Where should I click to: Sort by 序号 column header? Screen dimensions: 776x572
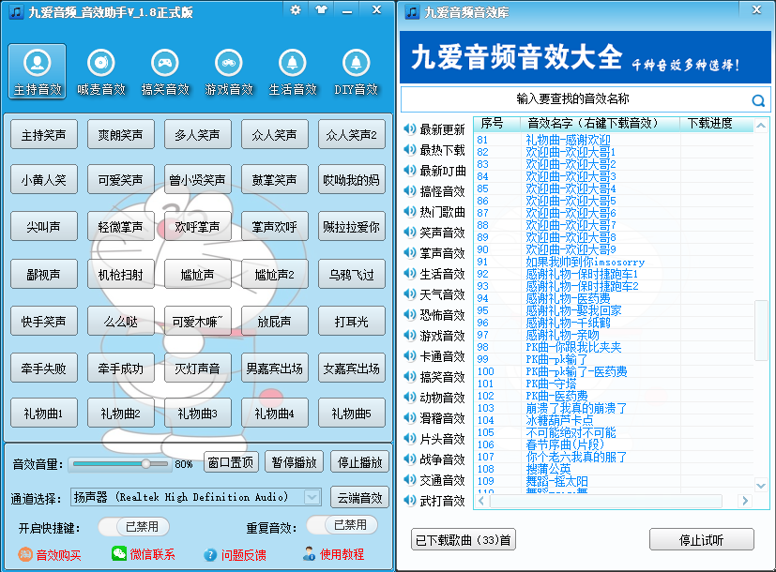click(x=497, y=124)
